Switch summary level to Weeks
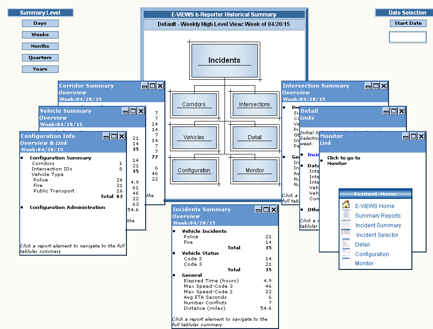Viewport: 433px width, 329px height. (x=40, y=35)
